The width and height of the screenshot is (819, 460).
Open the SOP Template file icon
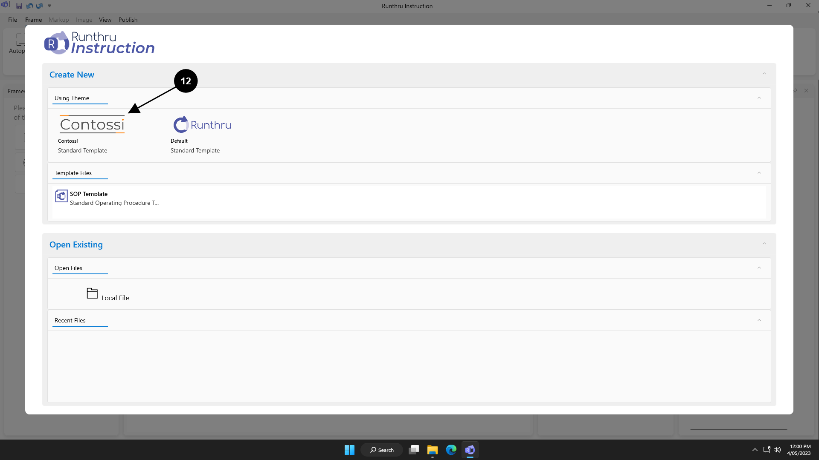coord(61,196)
